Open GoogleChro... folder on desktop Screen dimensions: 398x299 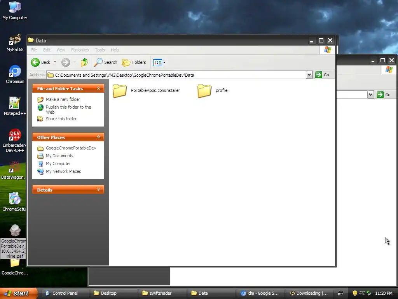click(x=15, y=267)
